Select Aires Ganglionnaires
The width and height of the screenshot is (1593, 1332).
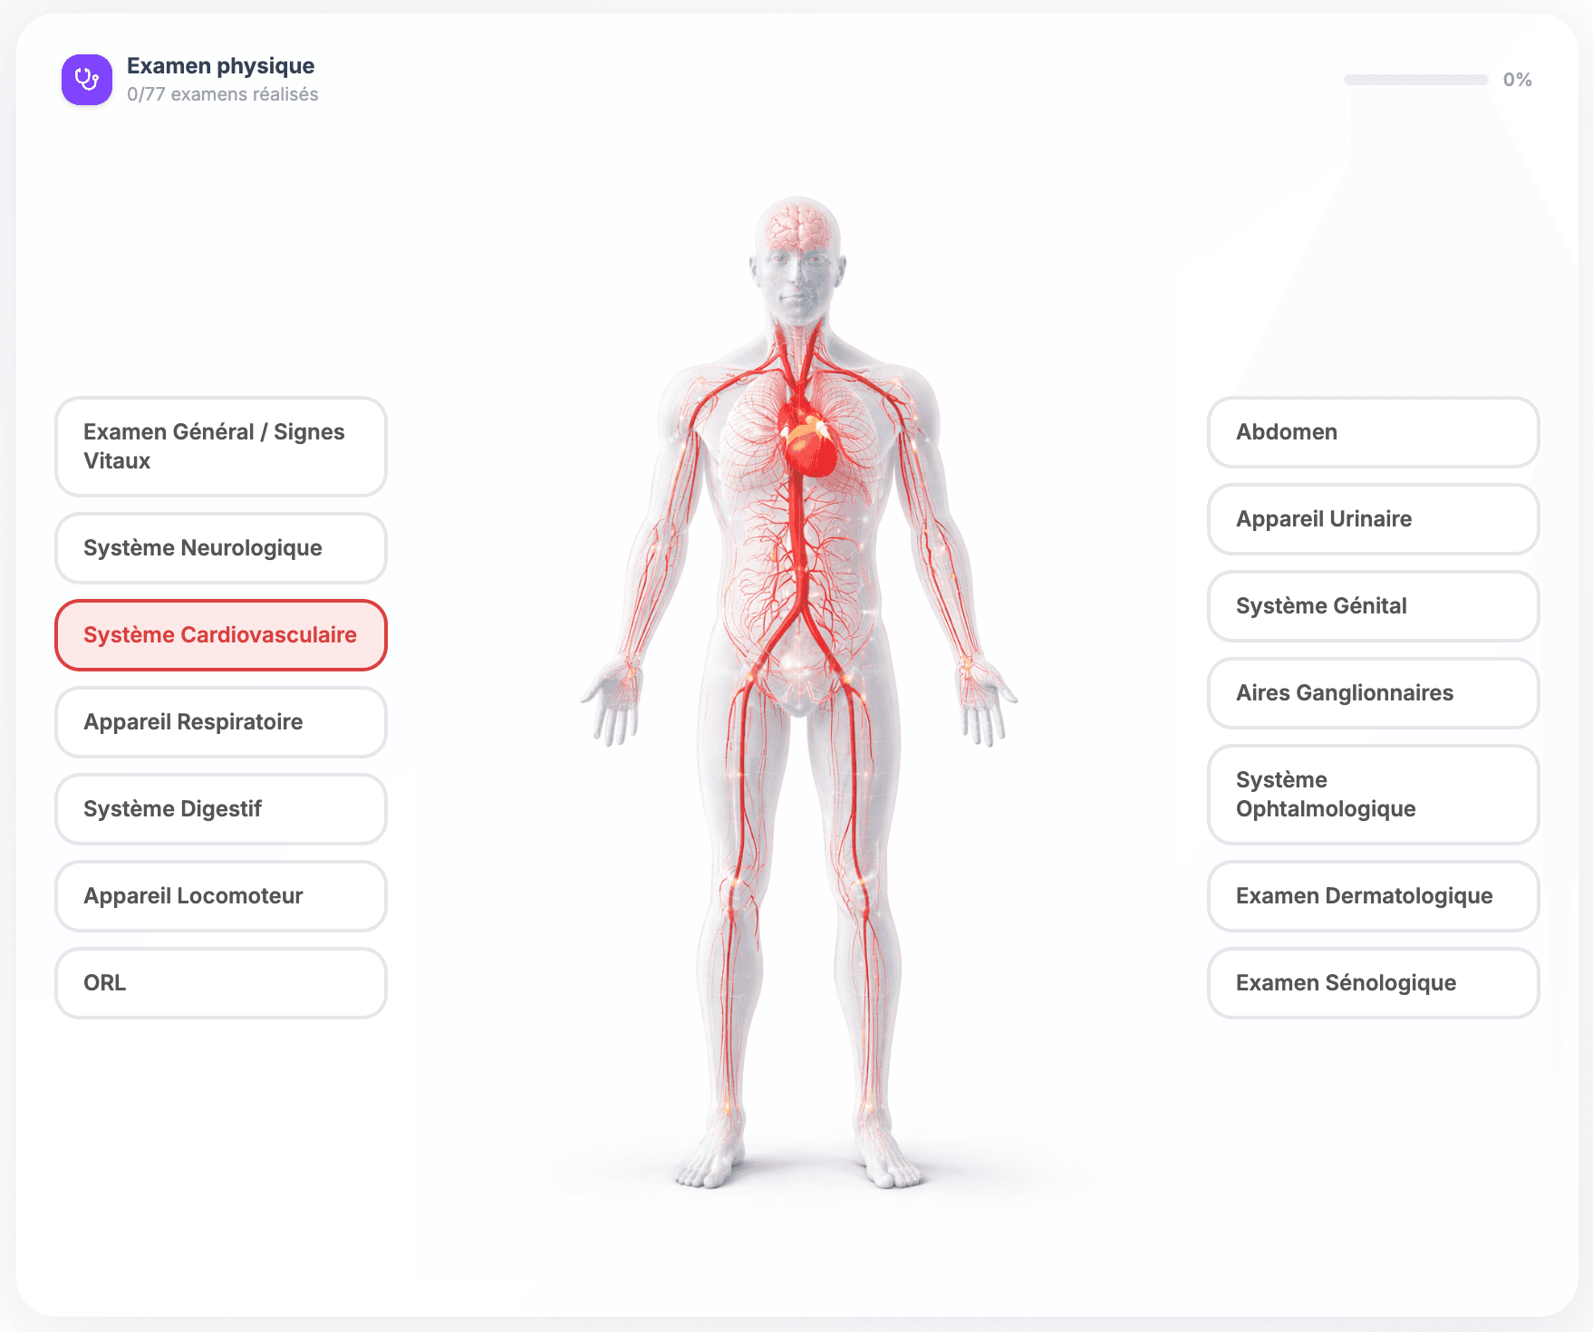click(1372, 693)
